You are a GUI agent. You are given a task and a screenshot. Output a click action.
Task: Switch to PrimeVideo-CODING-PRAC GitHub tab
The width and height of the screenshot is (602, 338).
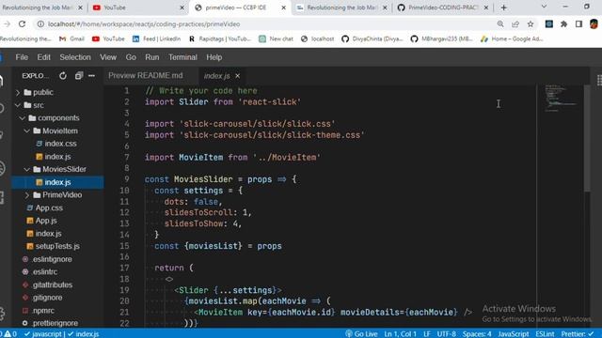click(443, 8)
